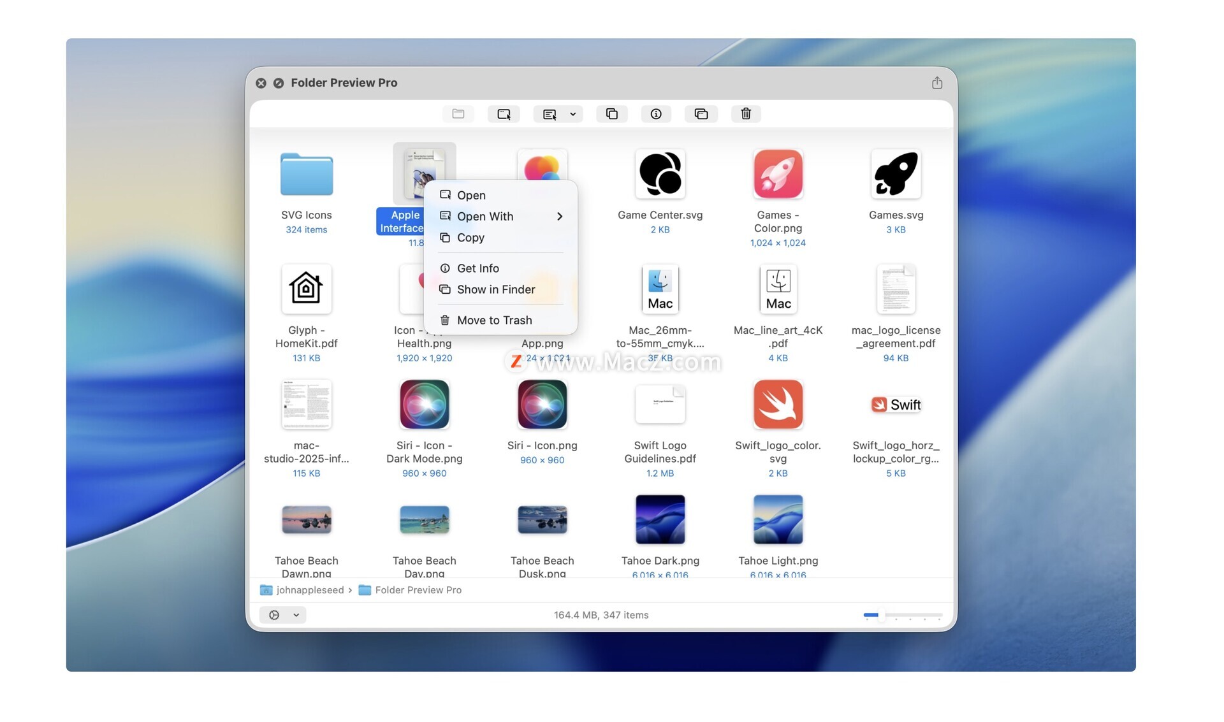
Task: Select the Mac_26mm-to-55mm_cmyk file icon
Action: (x=660, y=289)
